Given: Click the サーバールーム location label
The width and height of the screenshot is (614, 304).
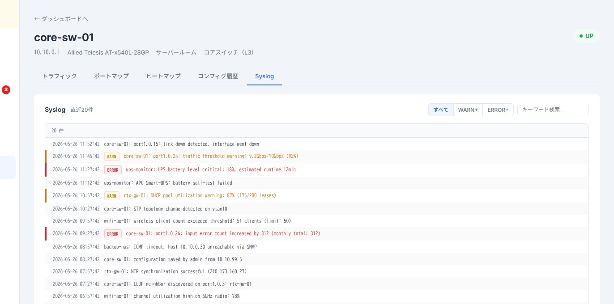Looking at the screenshot, I should pos(176,52).
